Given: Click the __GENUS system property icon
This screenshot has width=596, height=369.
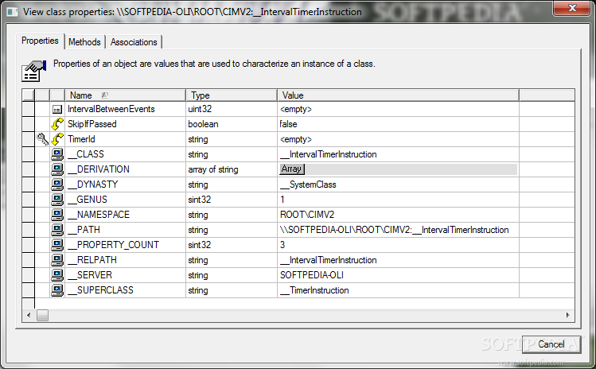Looking at the screenshot, I should point(57,200).
